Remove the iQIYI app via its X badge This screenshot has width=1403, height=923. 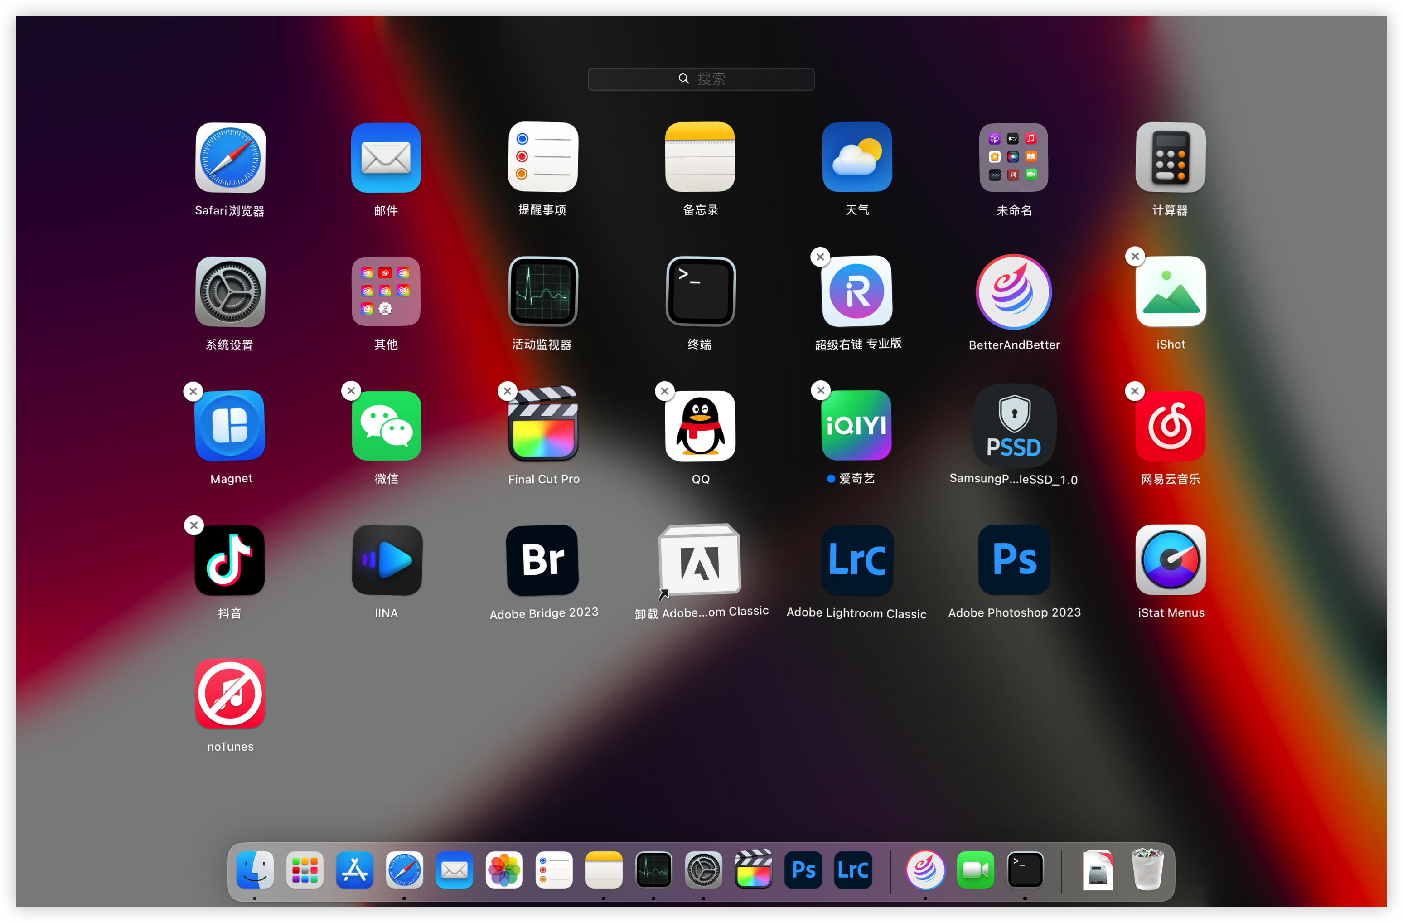[x=821, y=390]
